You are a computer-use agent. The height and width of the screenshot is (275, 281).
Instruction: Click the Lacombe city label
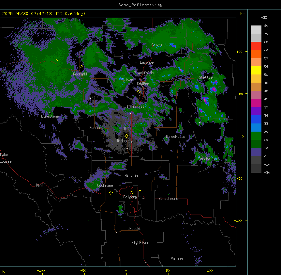click(147, 62)
